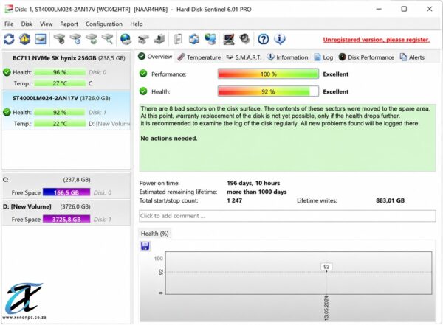Viewport: 443px width, 325px height.
Task: Open the S.M.A.R.T. tab
Action: (x=244, y=57)
